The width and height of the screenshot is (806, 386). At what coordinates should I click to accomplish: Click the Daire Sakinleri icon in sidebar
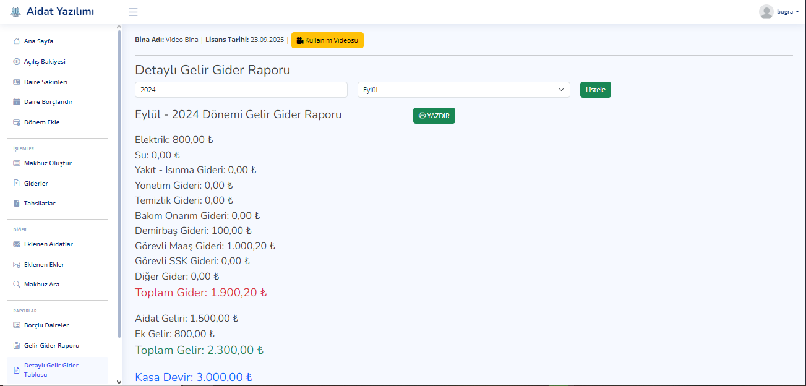[17, 82]
